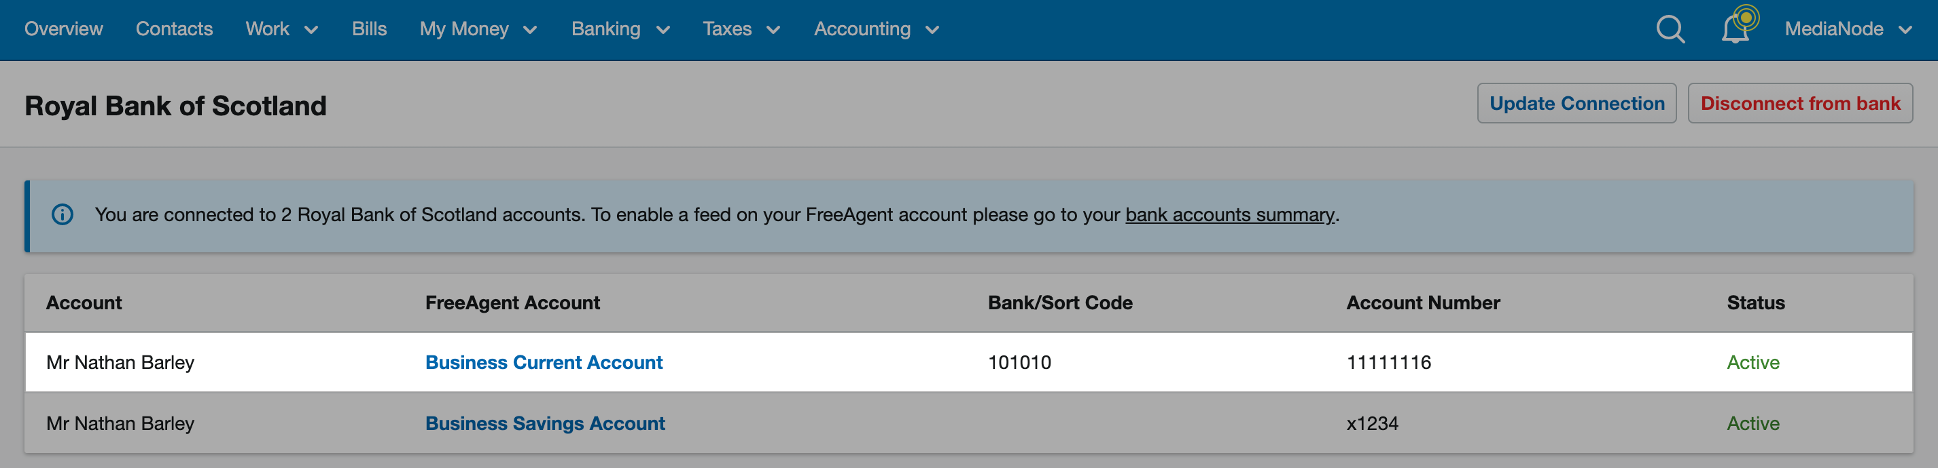
Task: Expand the Work menu chevron
Action: click(x=311, y=31)
